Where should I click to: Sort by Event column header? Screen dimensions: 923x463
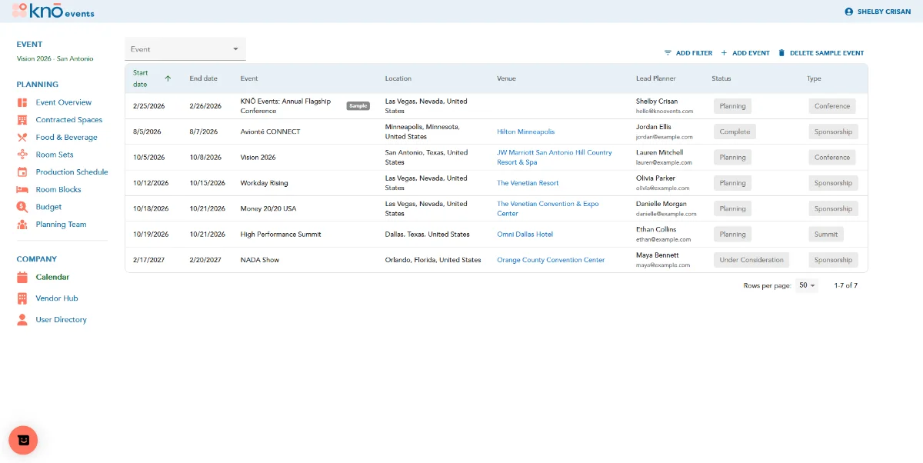click(x=249, y=78)
